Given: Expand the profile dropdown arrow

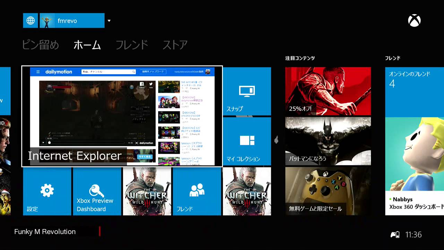Looking at the screenshot, I should [x=109, y=21].
